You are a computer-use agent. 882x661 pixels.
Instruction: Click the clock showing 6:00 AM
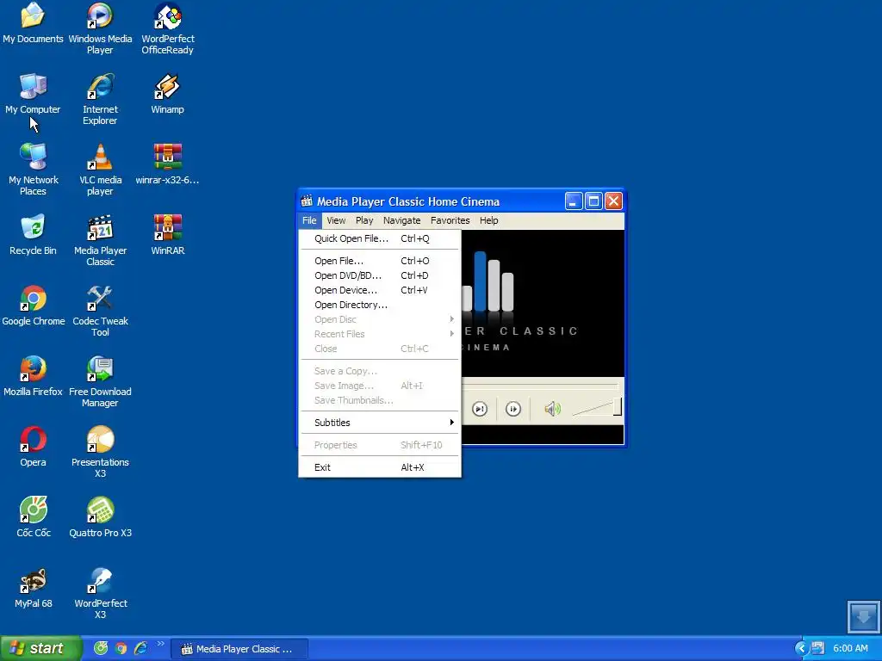tap(850, 648)
